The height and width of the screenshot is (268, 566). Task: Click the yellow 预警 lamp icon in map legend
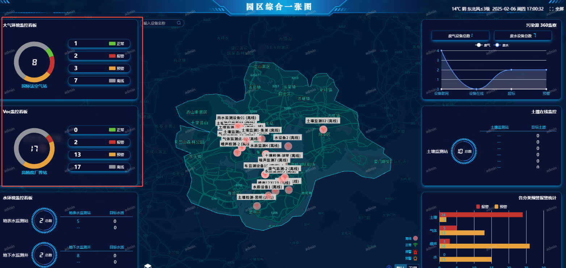tap(415, 258)
